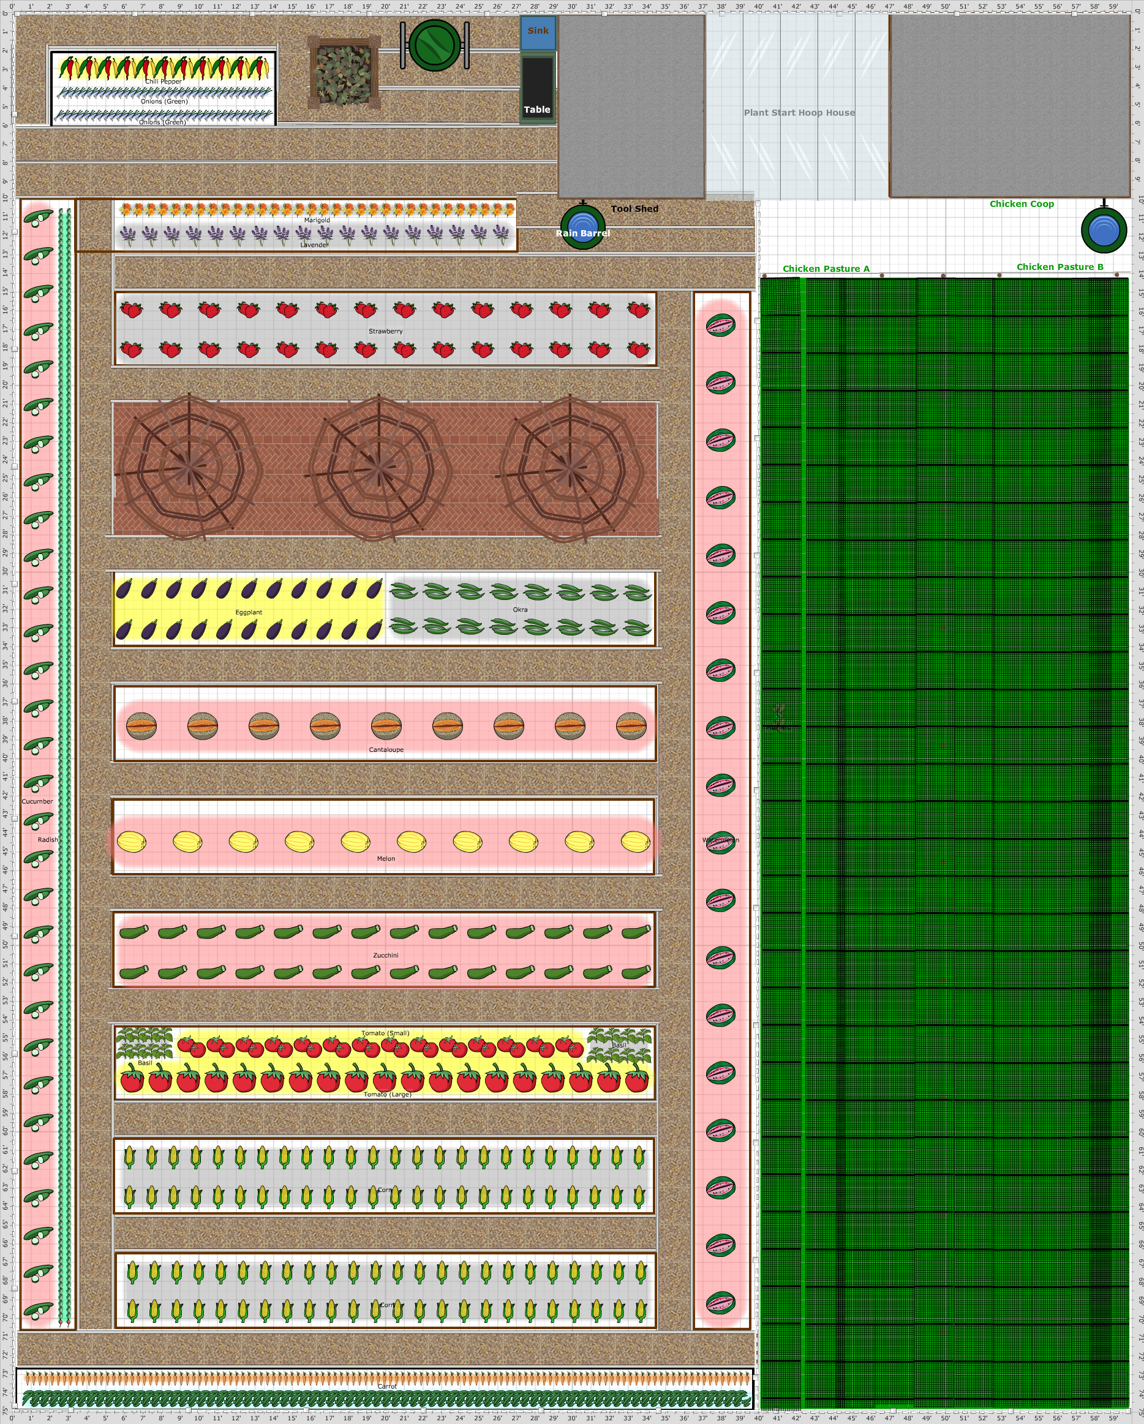Click the rain barrel below Chicken Coop
Screen dimensions: 1144x1424
(x=1103, y=230)
